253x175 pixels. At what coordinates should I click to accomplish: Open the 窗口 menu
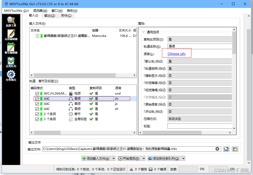coord(57,11)
